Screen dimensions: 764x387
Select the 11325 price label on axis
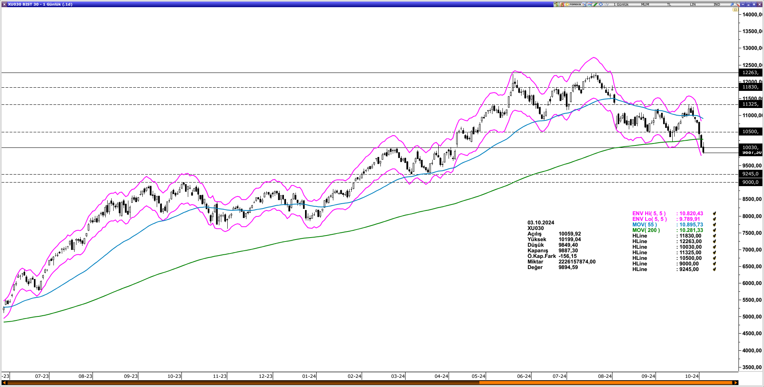point(750,104)
